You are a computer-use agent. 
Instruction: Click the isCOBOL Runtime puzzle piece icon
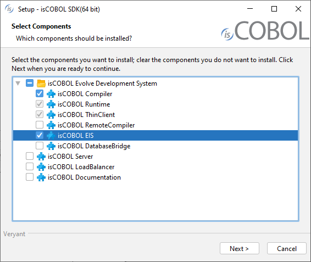(x=51, y=104)
